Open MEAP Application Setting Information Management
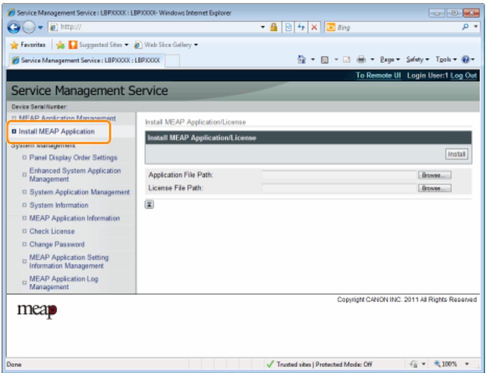 click(69, 262)
